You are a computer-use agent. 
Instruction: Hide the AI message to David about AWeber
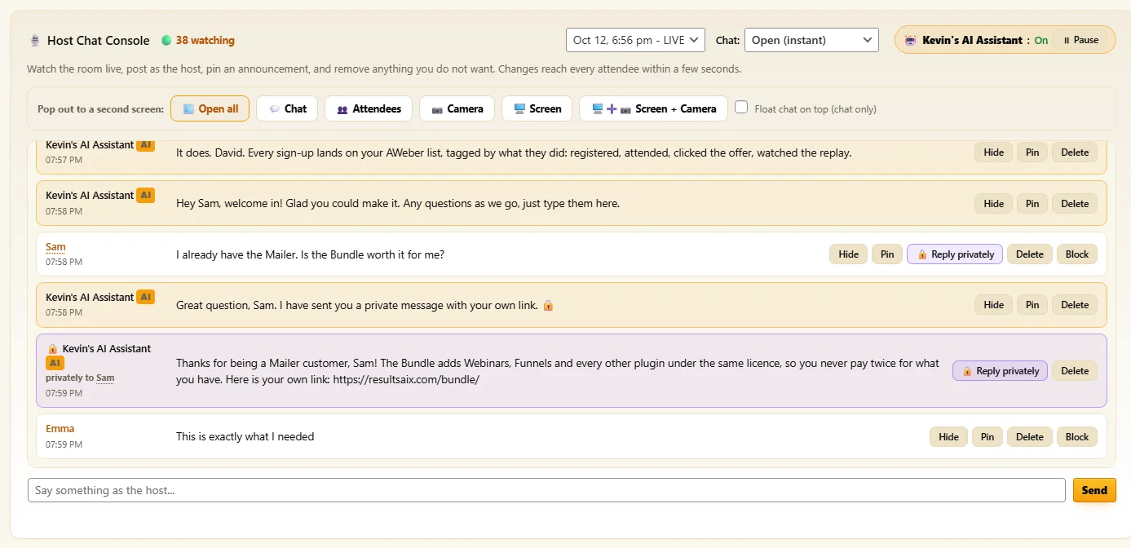pos(993,152)
